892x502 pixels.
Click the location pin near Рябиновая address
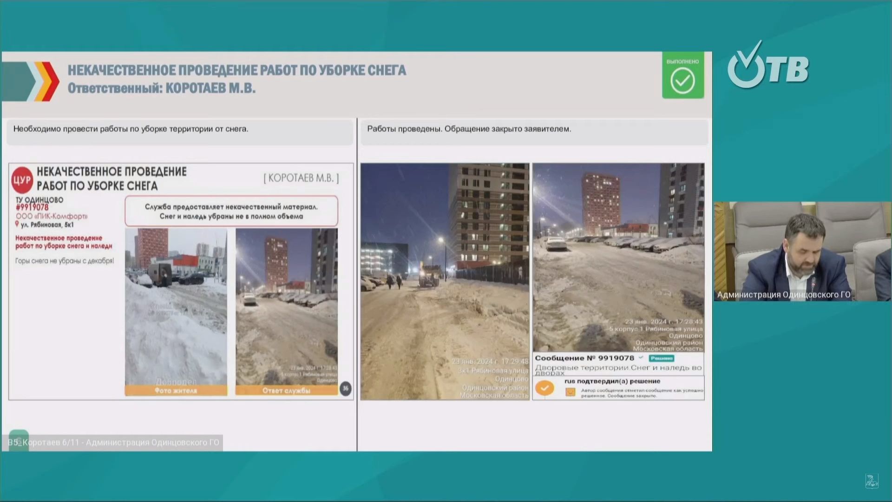[17, 225]
